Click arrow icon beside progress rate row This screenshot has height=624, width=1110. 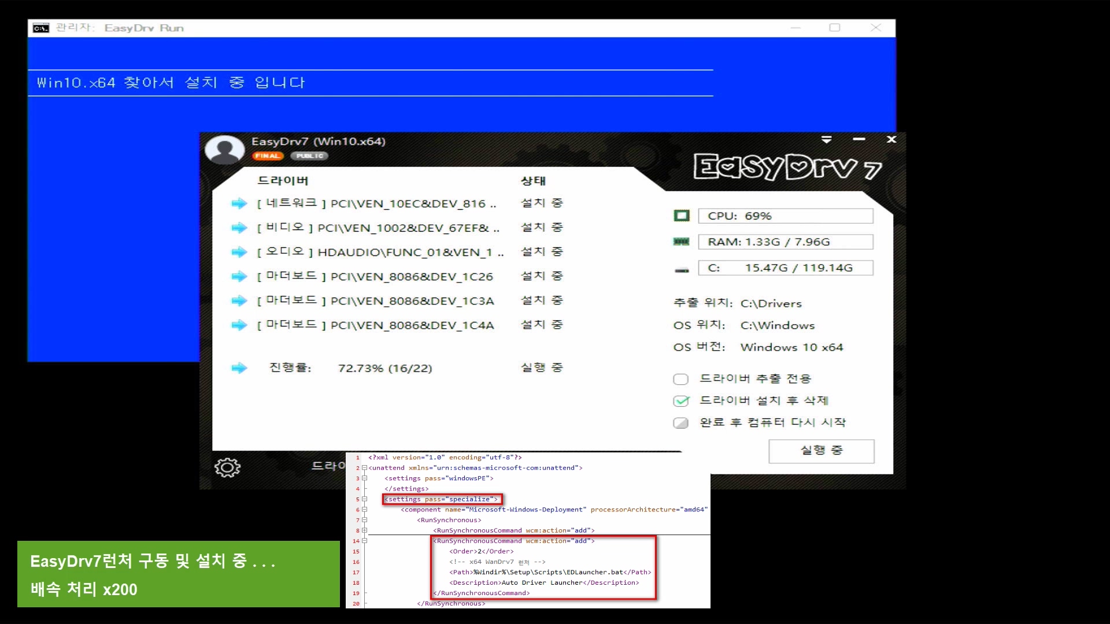click(x=239, y=368)
